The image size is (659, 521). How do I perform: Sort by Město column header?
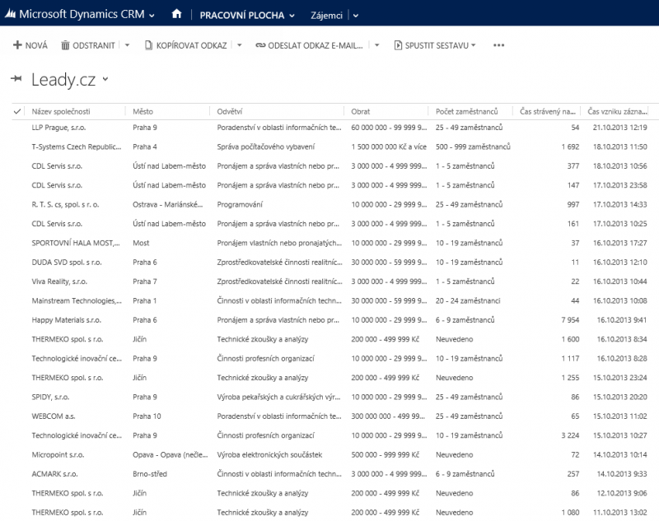pos(143,111)
